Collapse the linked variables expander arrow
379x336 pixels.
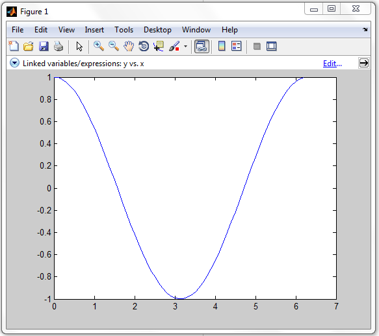(14, 63)
